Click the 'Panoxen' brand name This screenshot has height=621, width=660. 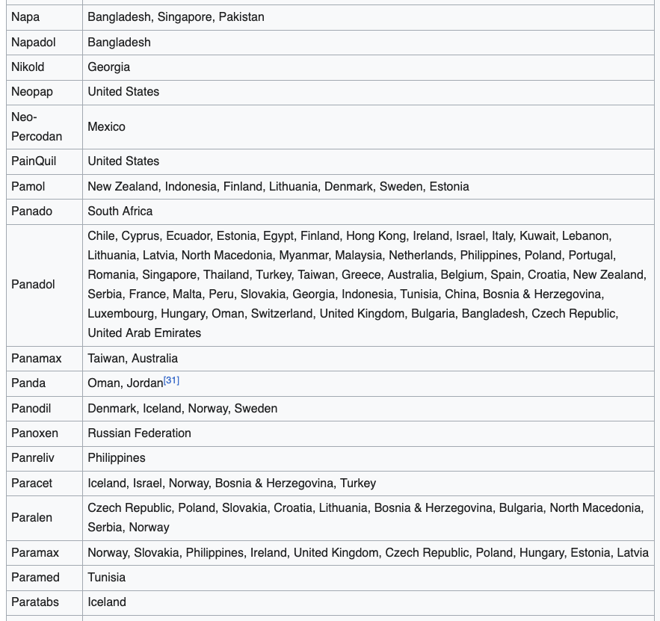coord(34,433)
